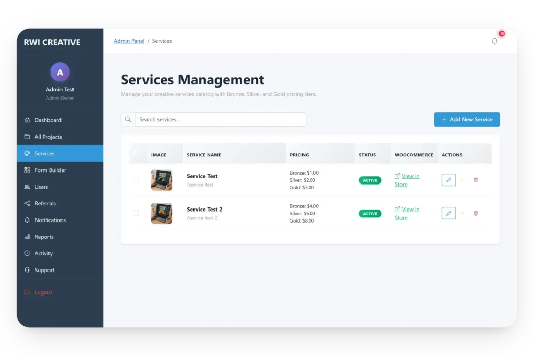Click the Add New Service button
Viewport: 534px width, 356px height.
tap(467, 119)
